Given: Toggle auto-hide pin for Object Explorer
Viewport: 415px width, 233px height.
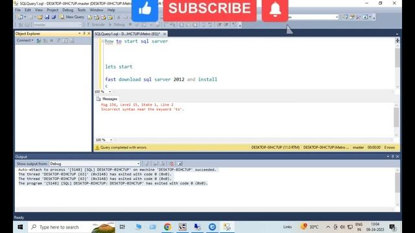Looking at the screenshot, I should [x=84, y=34].
